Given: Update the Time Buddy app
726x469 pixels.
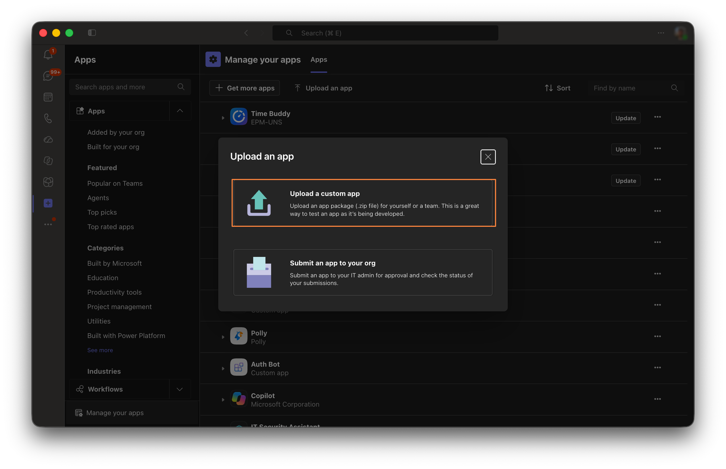Looking at the screenshot, I should pyautogui.click(x=626, y=118).
